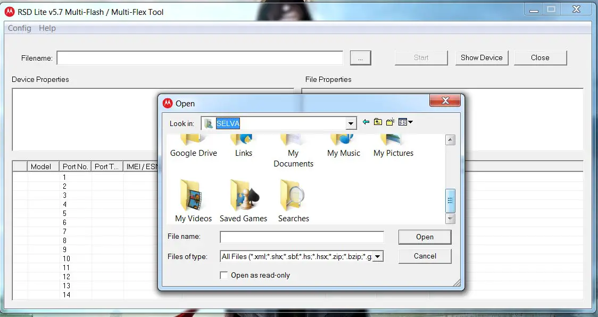598x317 pixels.
Task: Click the browse (...) button beside Filename
Action: point(360,58)
